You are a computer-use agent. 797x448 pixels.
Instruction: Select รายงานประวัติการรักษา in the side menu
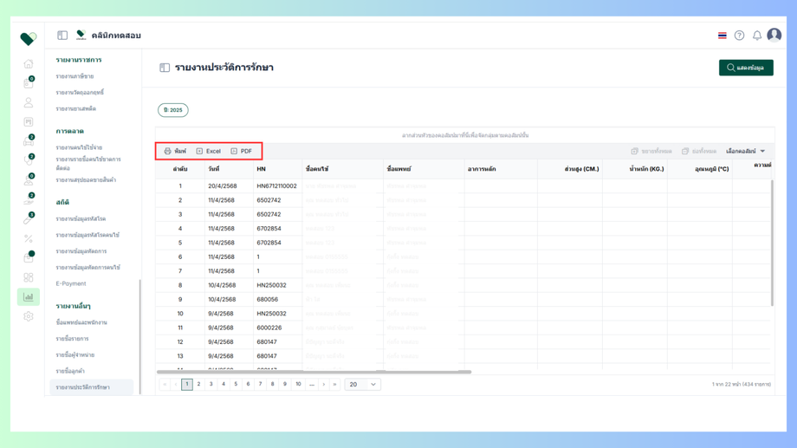click(92, 387)
